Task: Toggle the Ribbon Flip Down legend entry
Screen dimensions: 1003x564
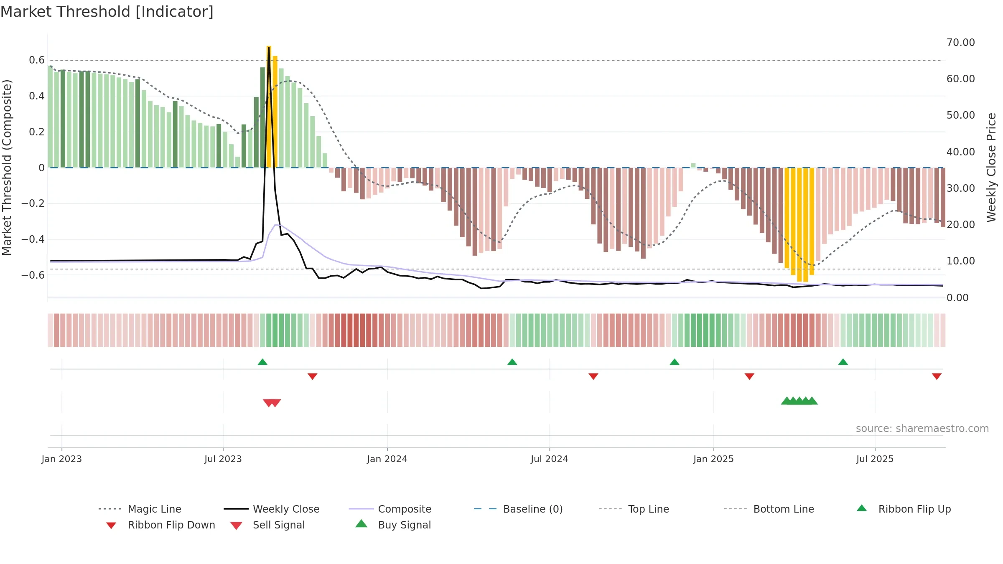Action: point(160,525)
